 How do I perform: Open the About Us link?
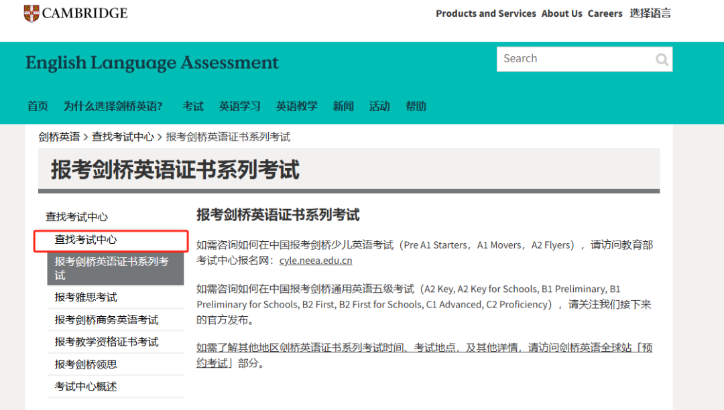point(562,13)
